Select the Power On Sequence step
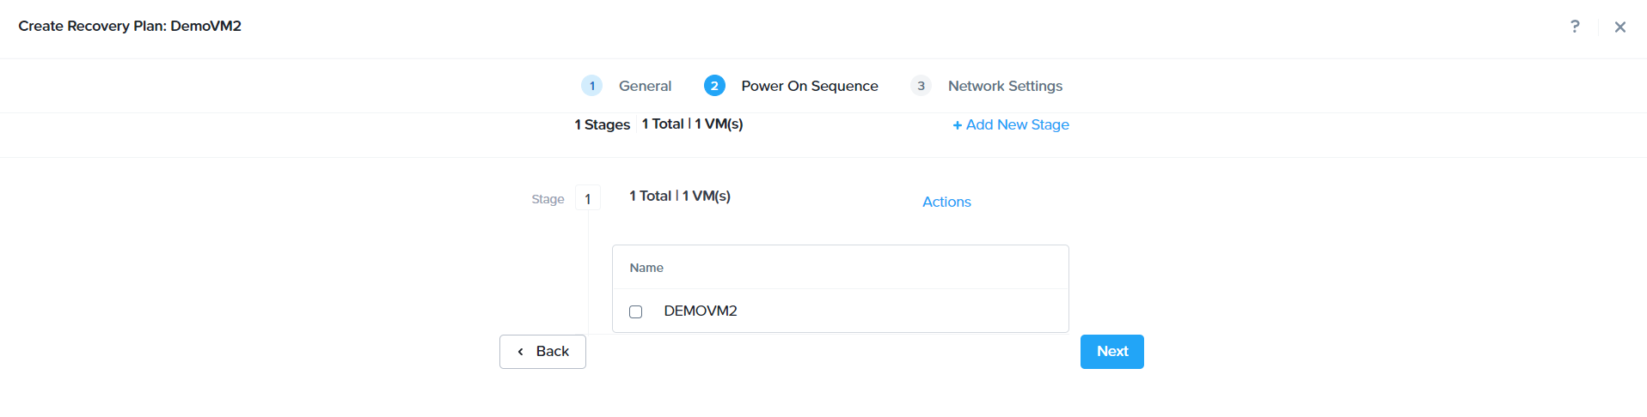 [809, 86]
